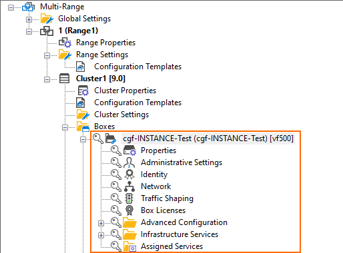The height and width of the screenshot is (253, 343).
Task: Collapse the Cluster1 [9.0] node
Action: (x=47, y=79)
